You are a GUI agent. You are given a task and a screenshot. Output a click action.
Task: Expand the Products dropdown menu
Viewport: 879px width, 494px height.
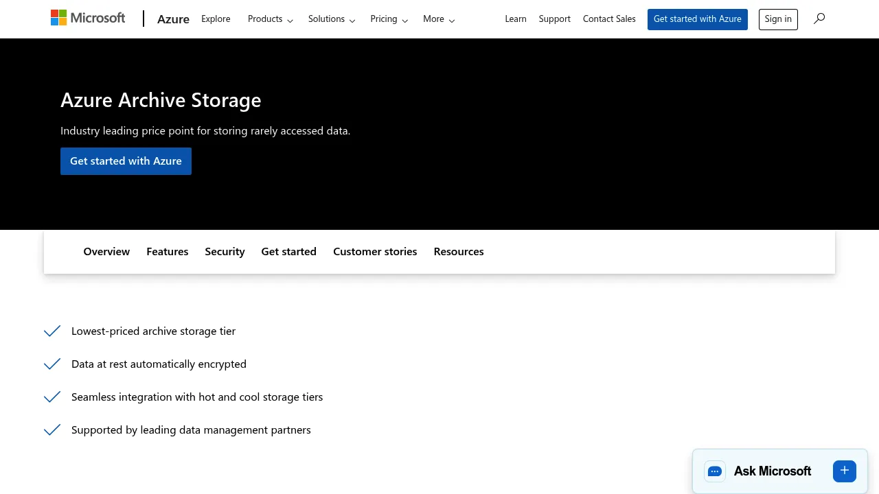click(271, 19)
